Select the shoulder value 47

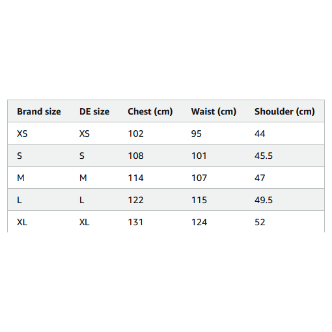pyautogui.click(x=260, y=178)
